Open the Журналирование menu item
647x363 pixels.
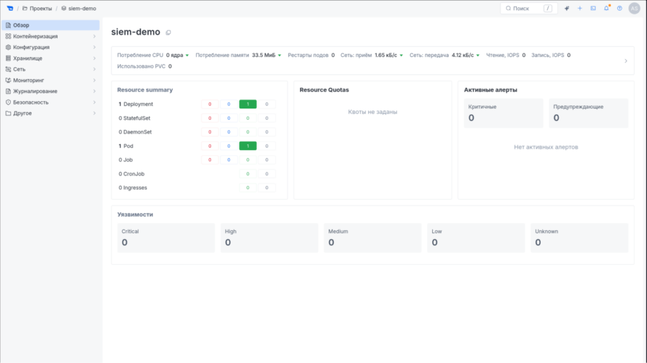[x=51, y=91]
